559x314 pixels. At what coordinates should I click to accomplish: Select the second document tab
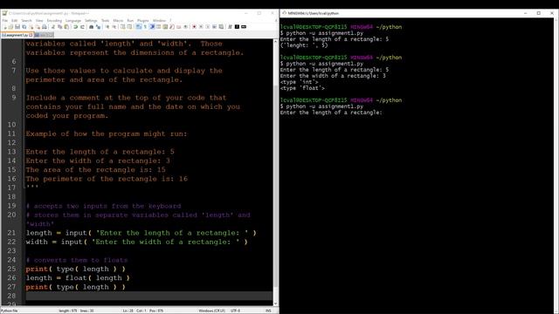click(44, 35)
